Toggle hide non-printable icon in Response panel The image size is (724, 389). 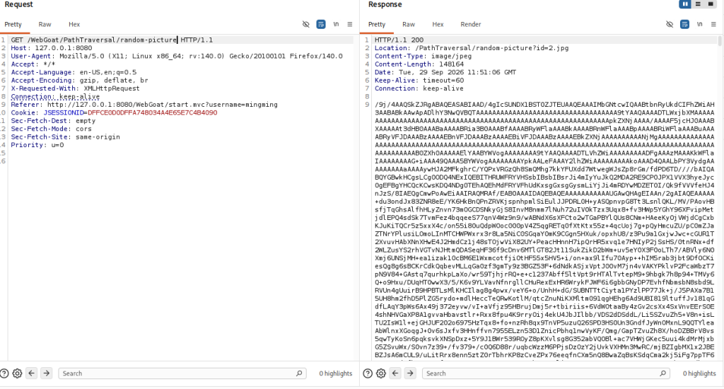click(670, 25)
